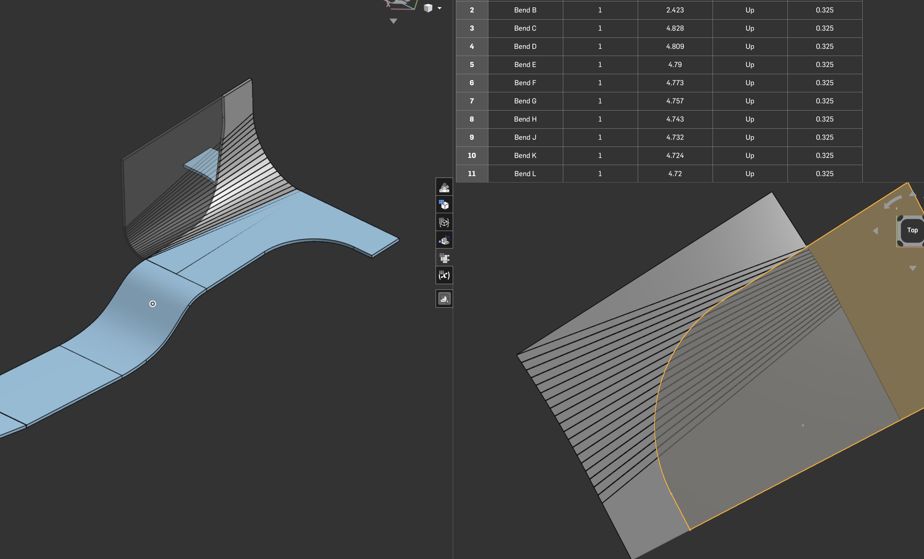Select row header number 7
The width and height of the screenshot is (924, 559).
472,101
